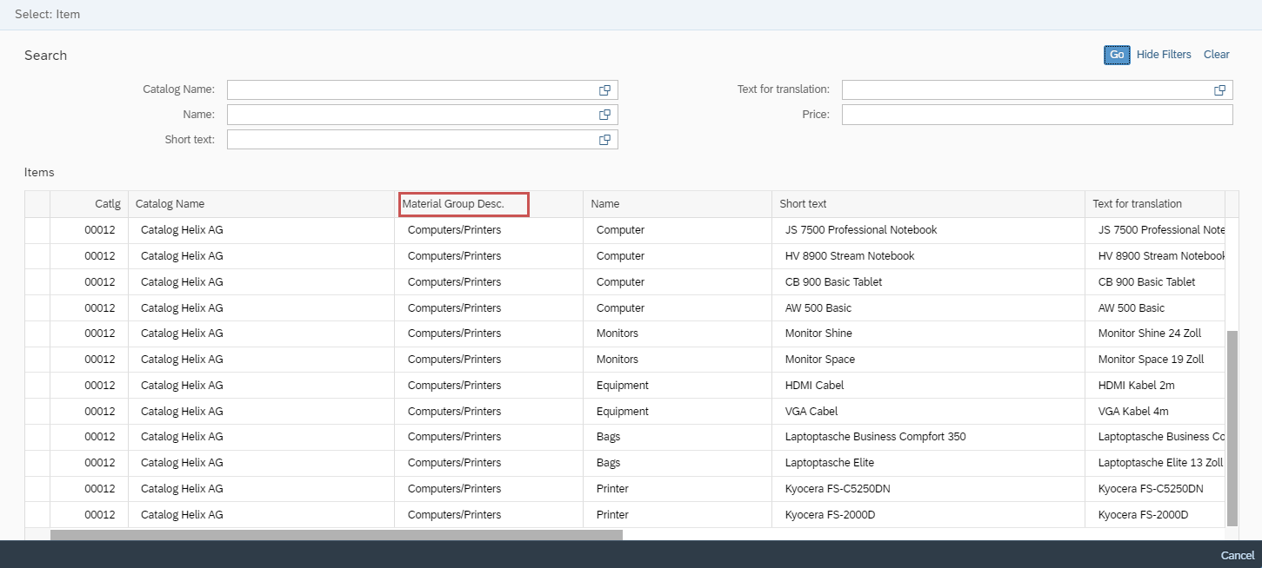1262x568 pixels.
Task: Select row with JS 7500 Professional Notebook
Action: [x=37, y=230]
